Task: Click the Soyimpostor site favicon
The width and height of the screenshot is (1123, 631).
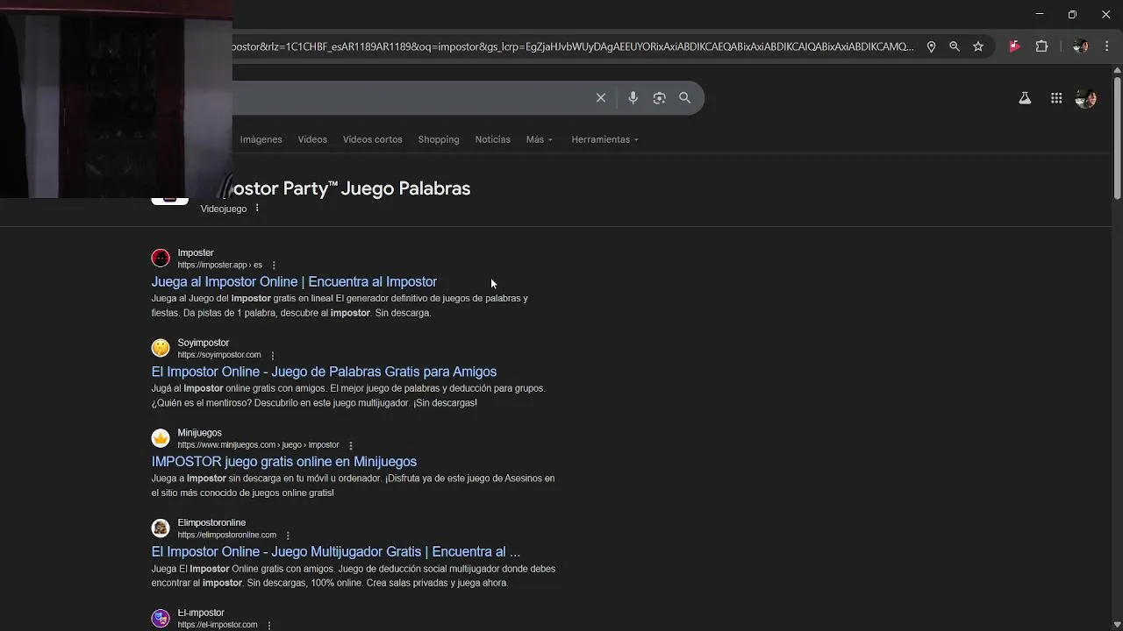Action: (x=161, y=348)
